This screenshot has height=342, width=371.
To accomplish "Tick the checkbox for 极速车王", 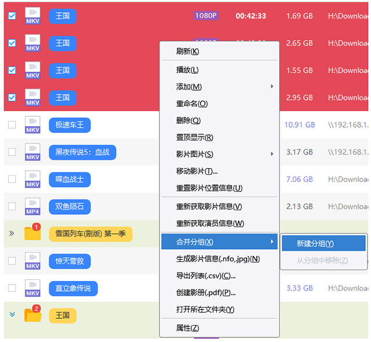I will pyautogui.click(x=12, y=125).
